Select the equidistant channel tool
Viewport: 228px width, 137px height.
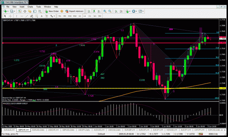[x=31, y=16]
